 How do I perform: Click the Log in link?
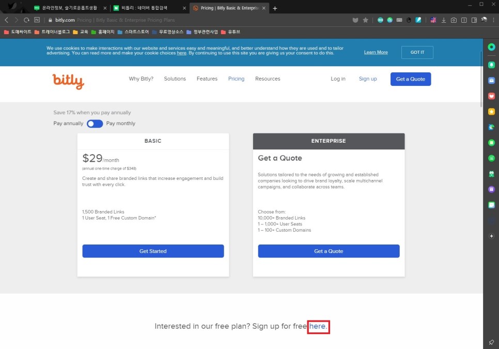[x=338, y=79]
